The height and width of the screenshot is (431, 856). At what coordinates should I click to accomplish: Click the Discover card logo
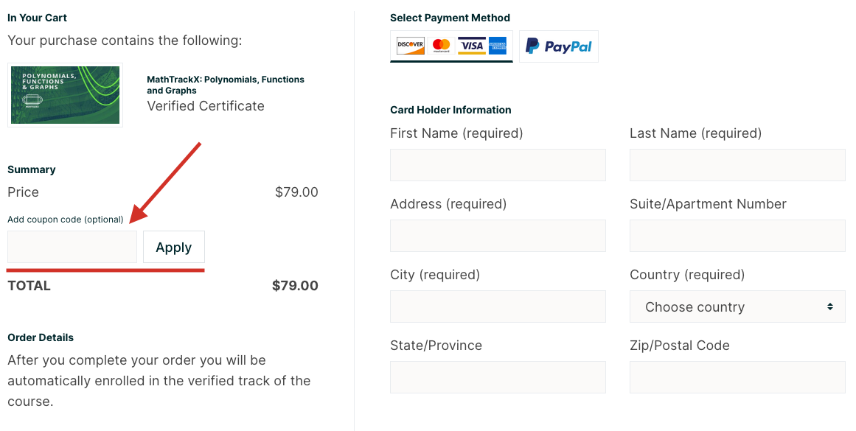tap(411, 46)
